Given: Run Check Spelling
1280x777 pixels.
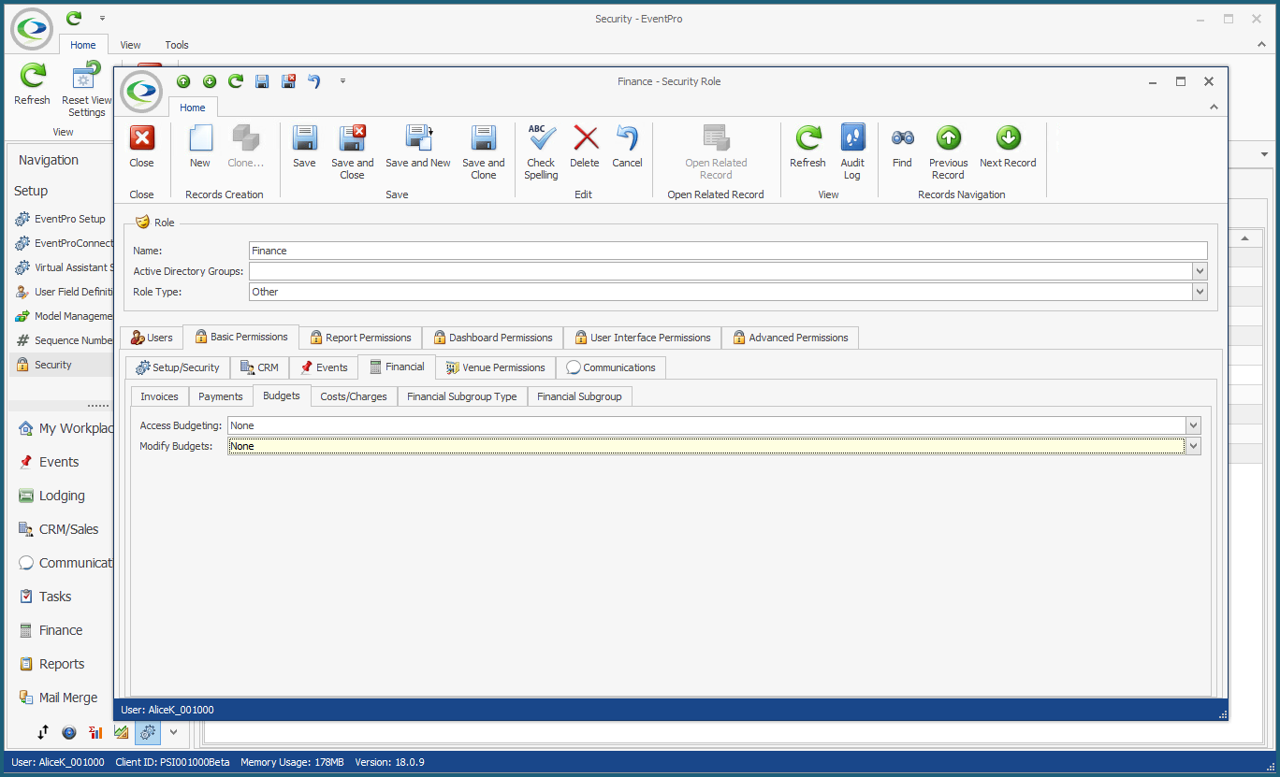Looking at the screenshot, I should pyautogui.click(x=541, y=152).
